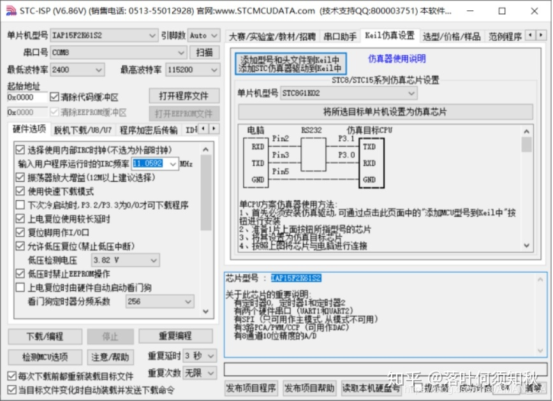
Task: Toggle 每次下载前都重新装载目标文件 checkbox
Action: click(12, 376)
